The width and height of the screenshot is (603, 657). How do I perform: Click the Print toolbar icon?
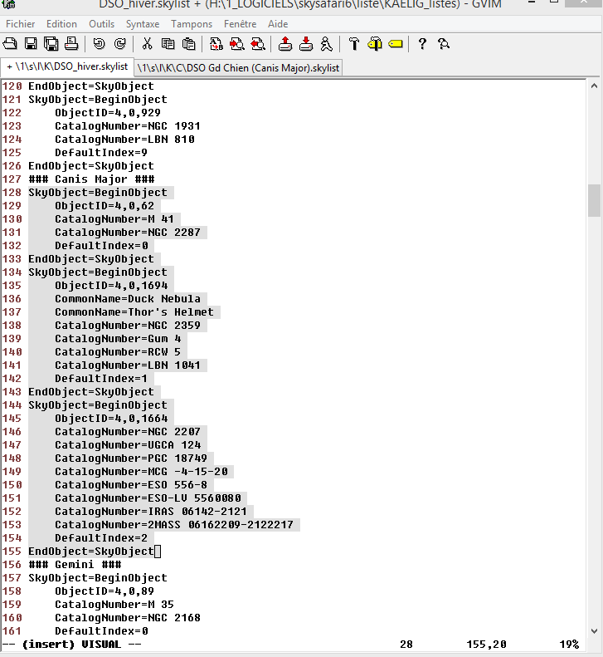coord(71,43)
